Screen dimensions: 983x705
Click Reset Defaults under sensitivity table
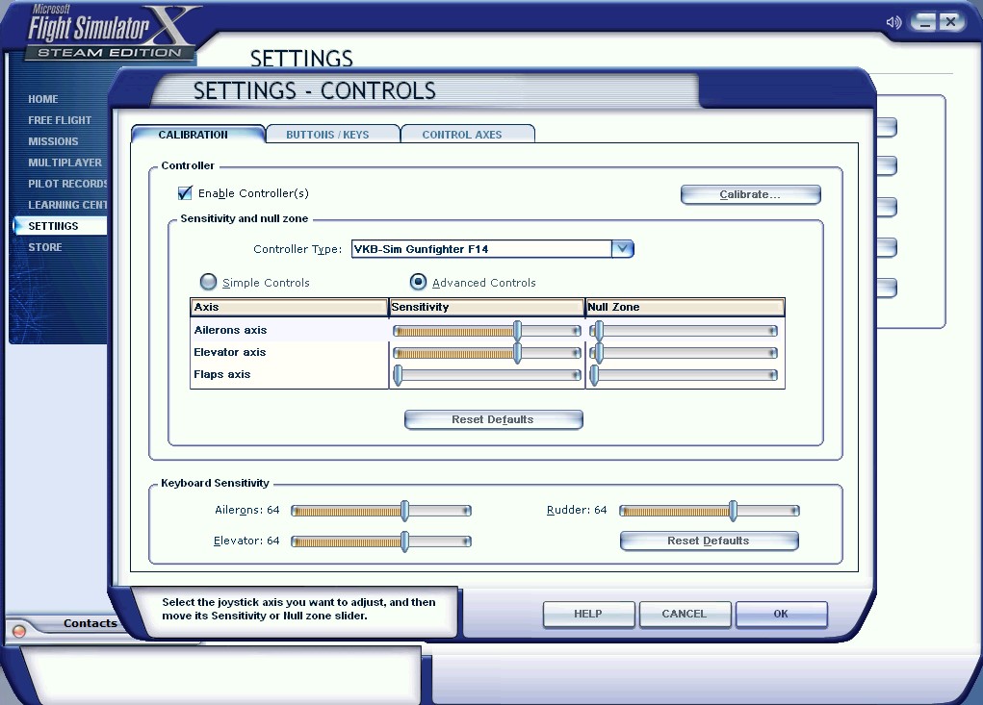pyautogui.click(x=493, y=419)
